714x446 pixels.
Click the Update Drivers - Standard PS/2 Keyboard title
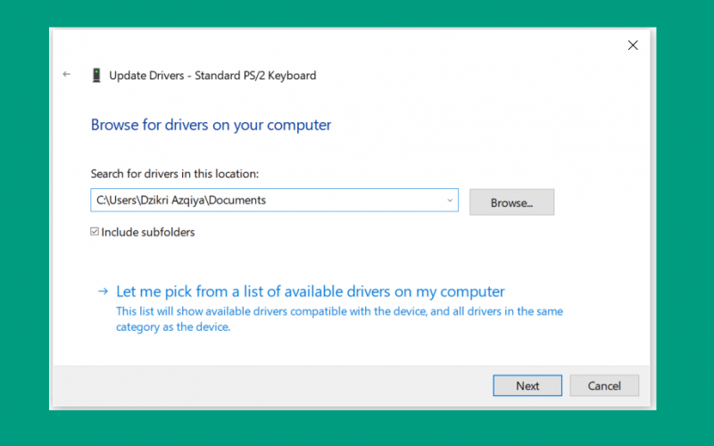click(212, 75)
